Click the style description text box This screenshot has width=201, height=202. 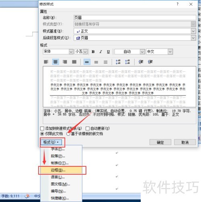119,116
